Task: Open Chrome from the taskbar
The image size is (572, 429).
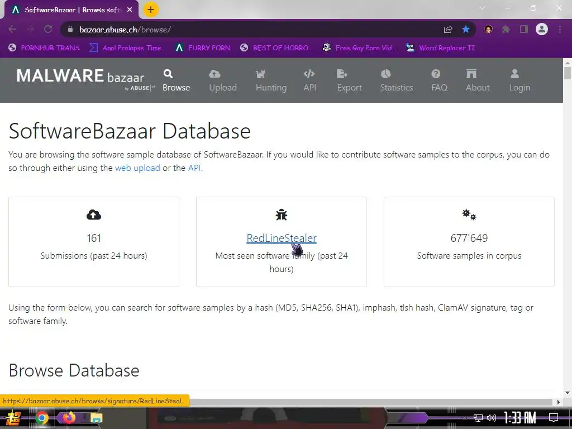Action: (x=41, y=418)
